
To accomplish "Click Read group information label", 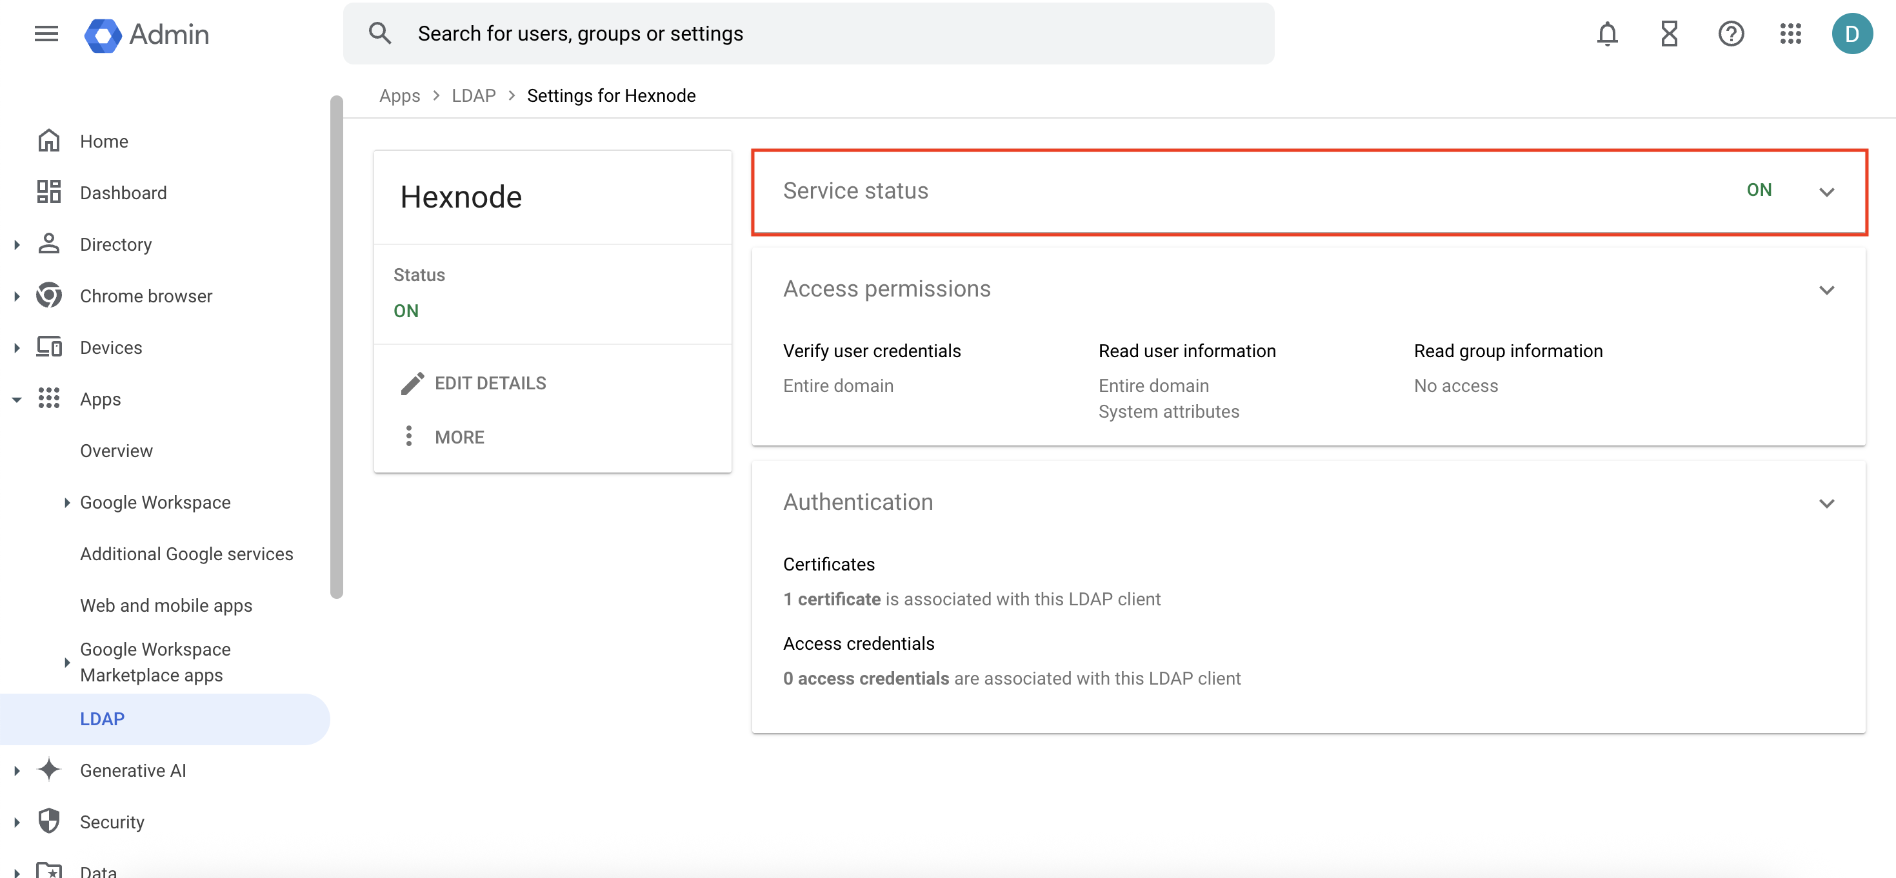I will click(1508, 351).
